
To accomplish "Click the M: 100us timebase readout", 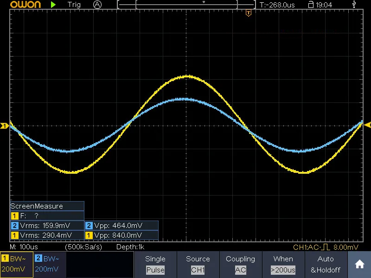I will click(x=24, y=247).
